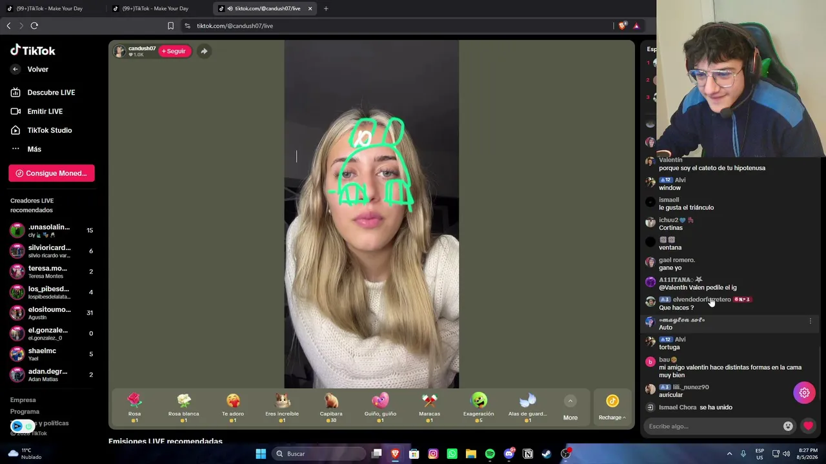
Task: Open Programa footer link
Action: point(25,411)
